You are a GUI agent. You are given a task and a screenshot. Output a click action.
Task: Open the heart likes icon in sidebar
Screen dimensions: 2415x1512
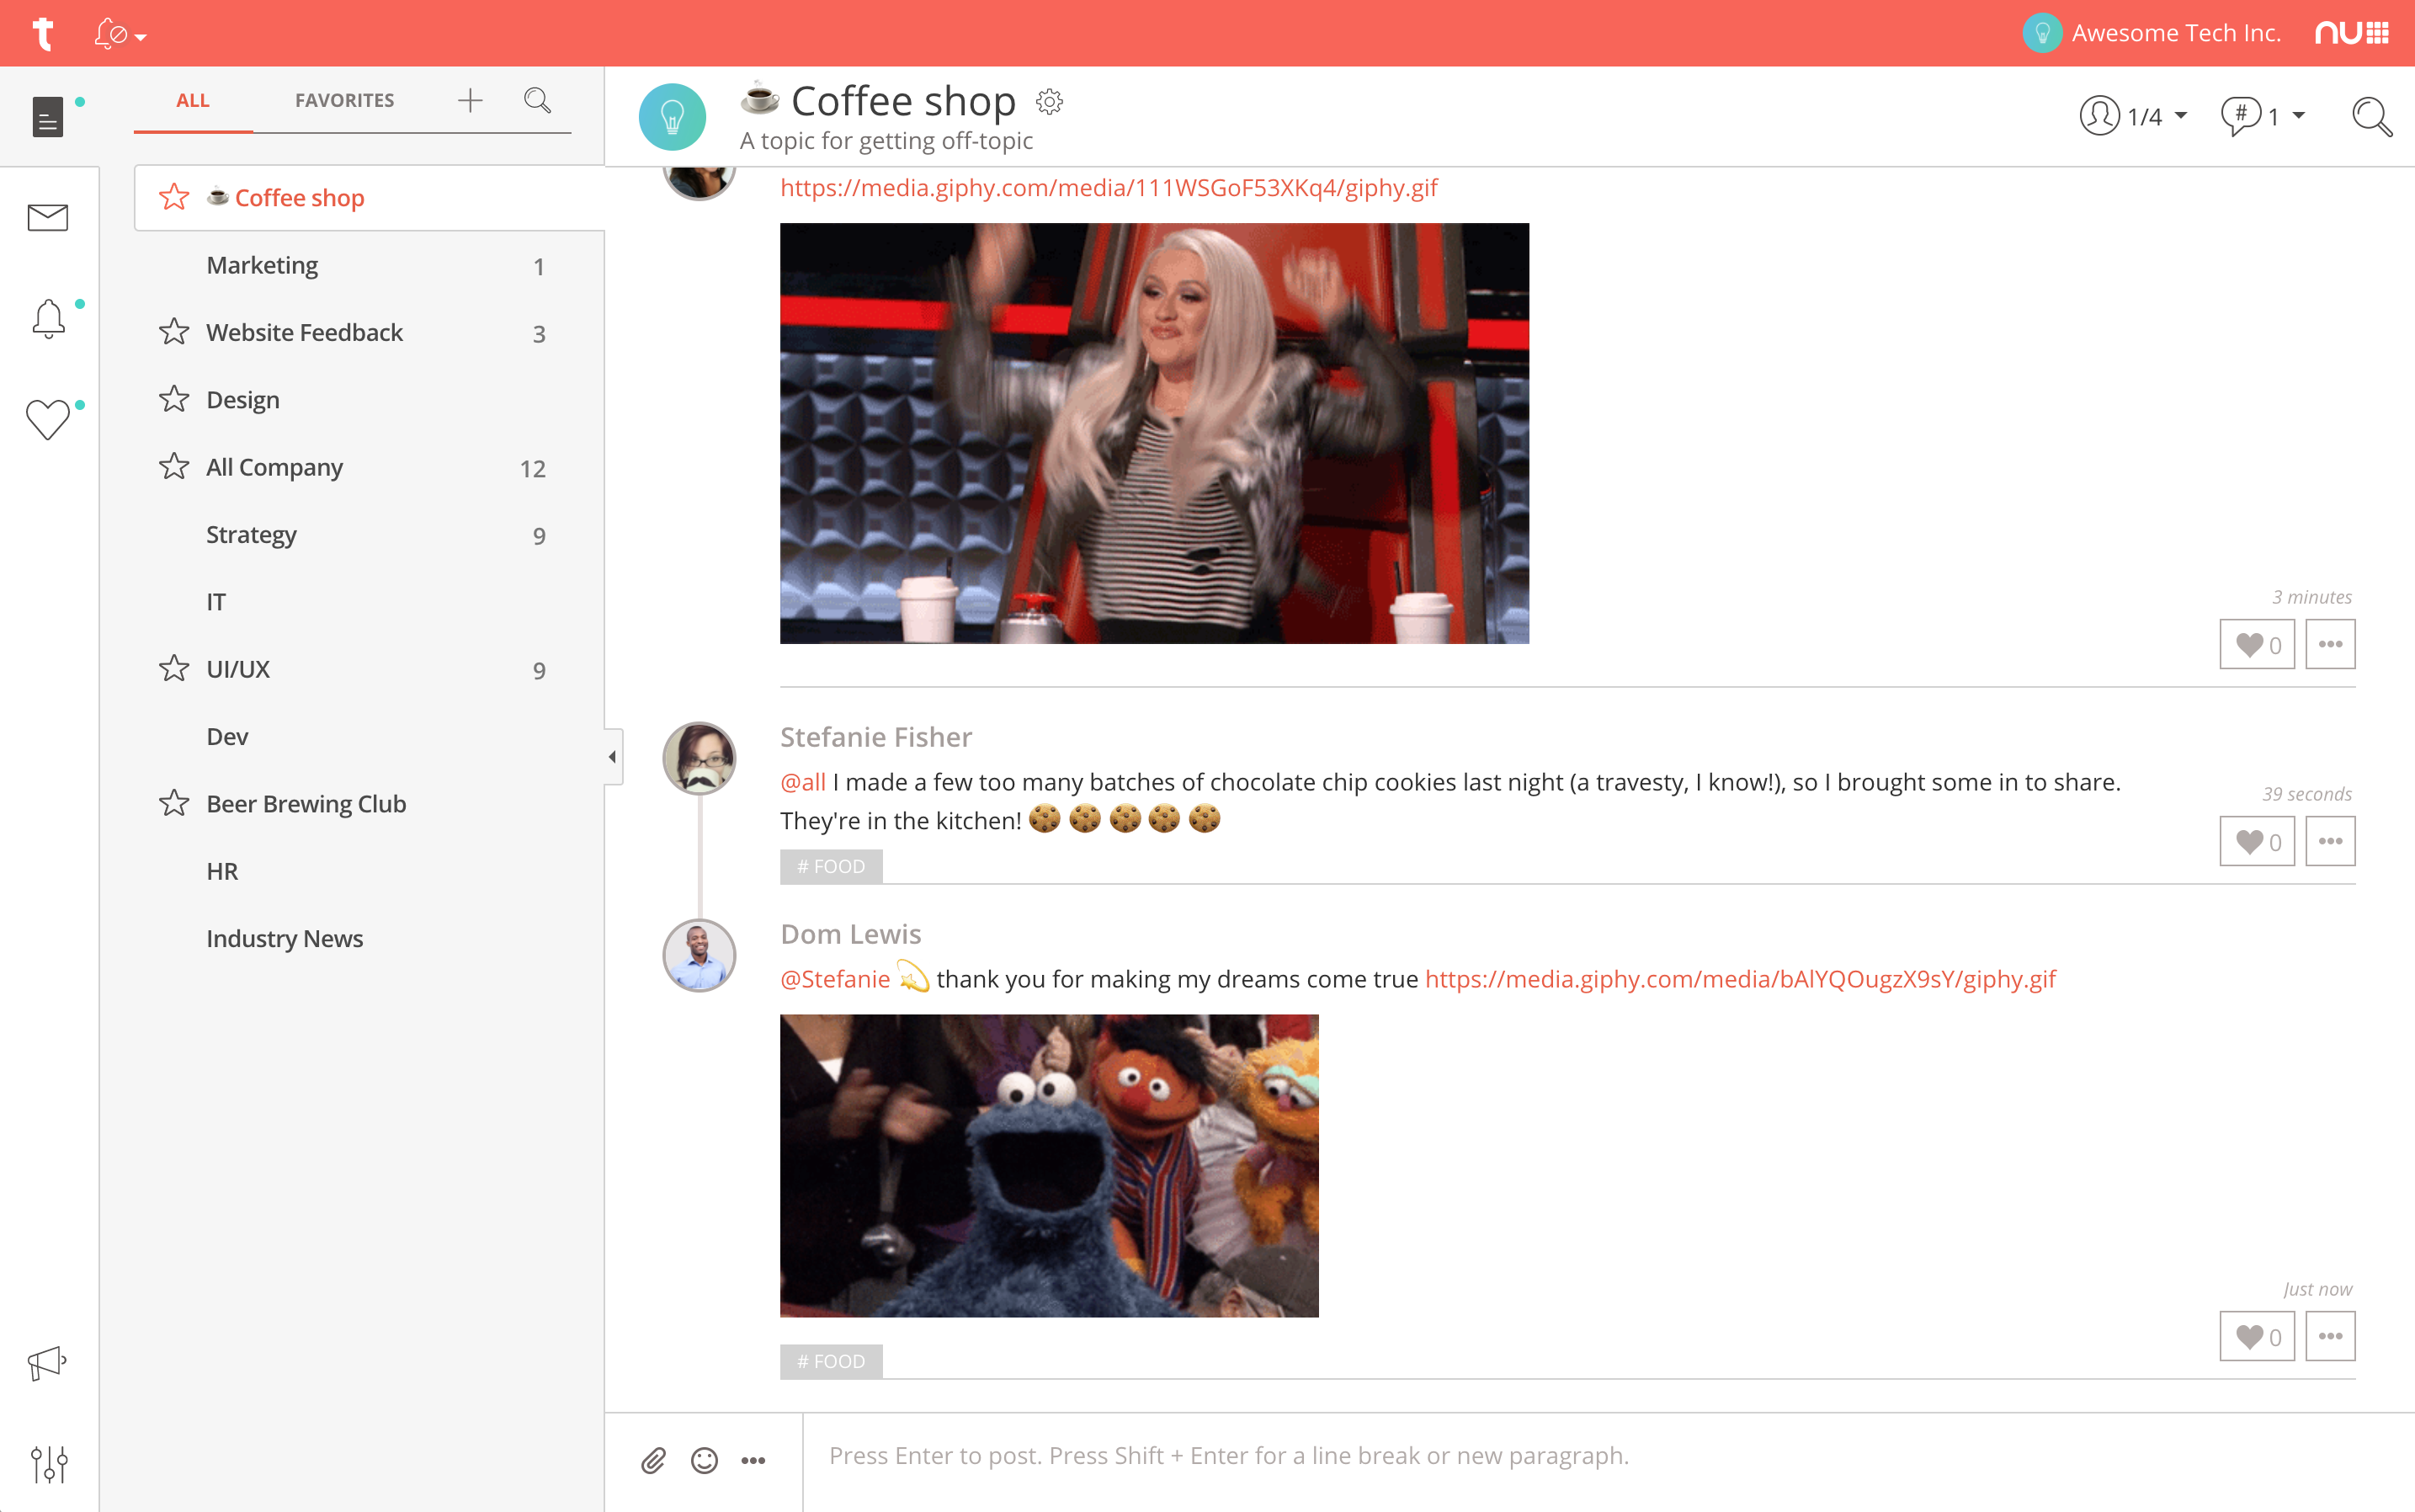coord(47,419)
